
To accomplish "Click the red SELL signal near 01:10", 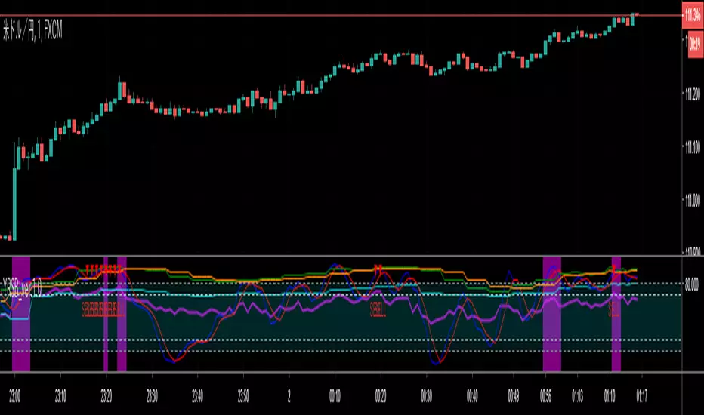I will [614, 309].
